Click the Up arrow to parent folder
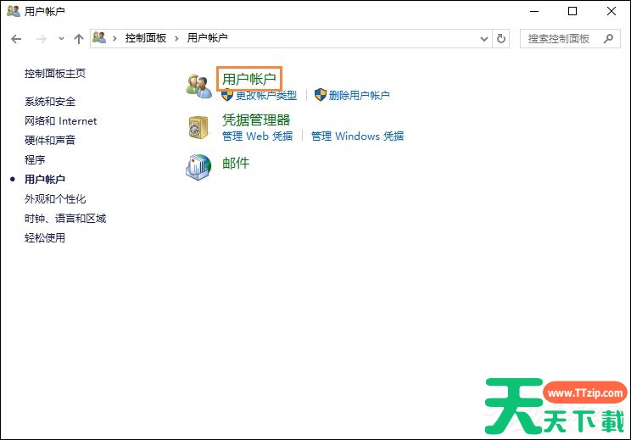The image size is (631, 440). coord(79,39)
